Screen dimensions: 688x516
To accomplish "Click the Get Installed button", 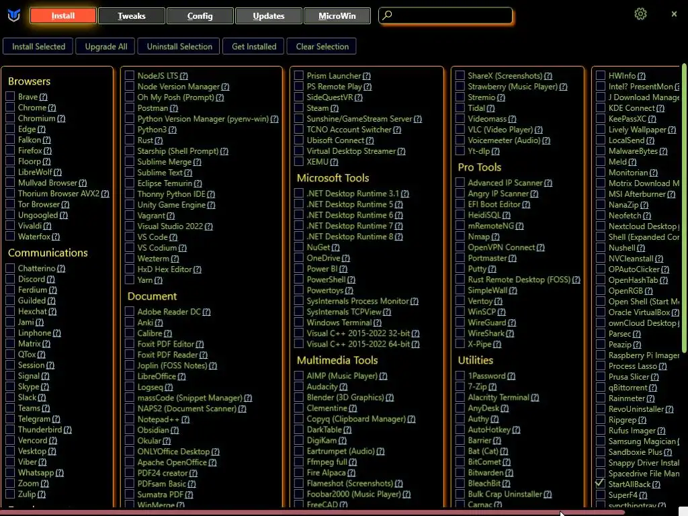I will (254, 46).
